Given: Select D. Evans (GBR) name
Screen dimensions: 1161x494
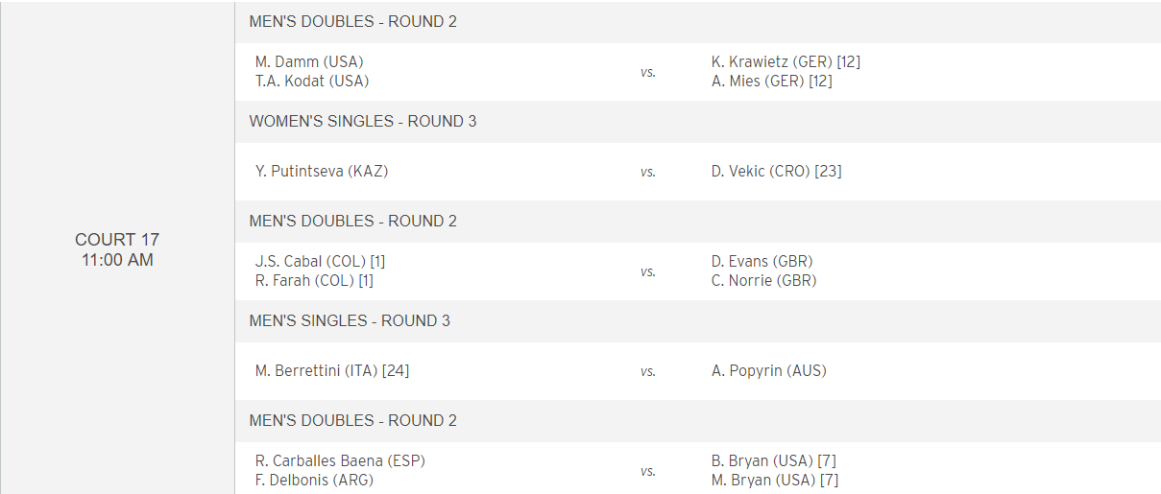Looking at the screenshot, I should (762, 261).
